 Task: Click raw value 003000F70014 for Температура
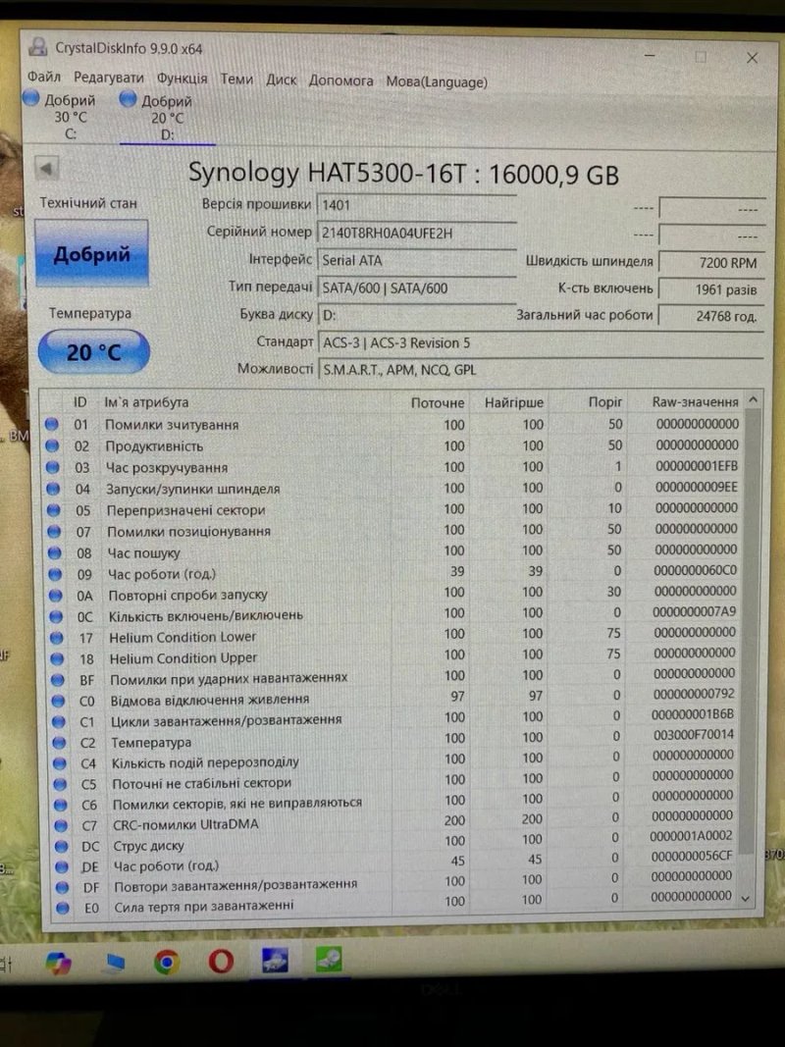coord(694,734)
